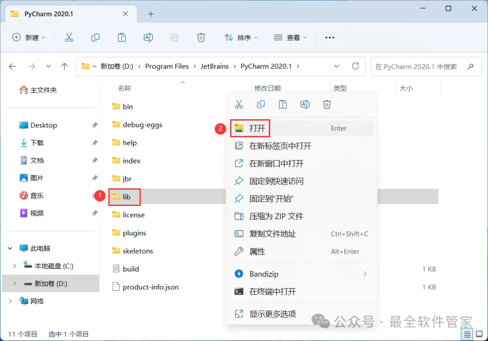Open 视频 in the sidebar

click(32, 213)
